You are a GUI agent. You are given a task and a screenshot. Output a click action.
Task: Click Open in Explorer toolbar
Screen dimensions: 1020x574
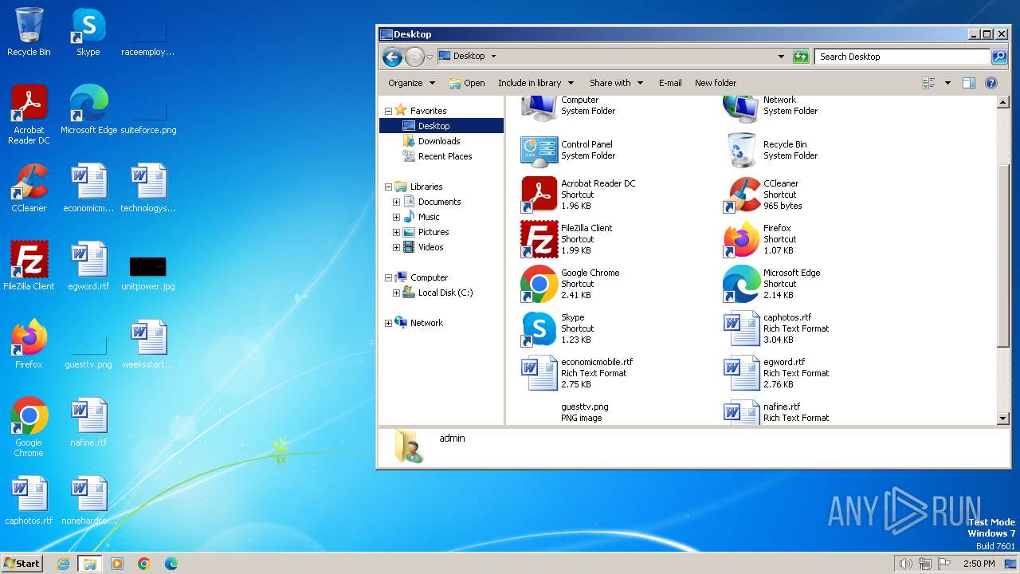pyautogui.click(x=466, y=83)
